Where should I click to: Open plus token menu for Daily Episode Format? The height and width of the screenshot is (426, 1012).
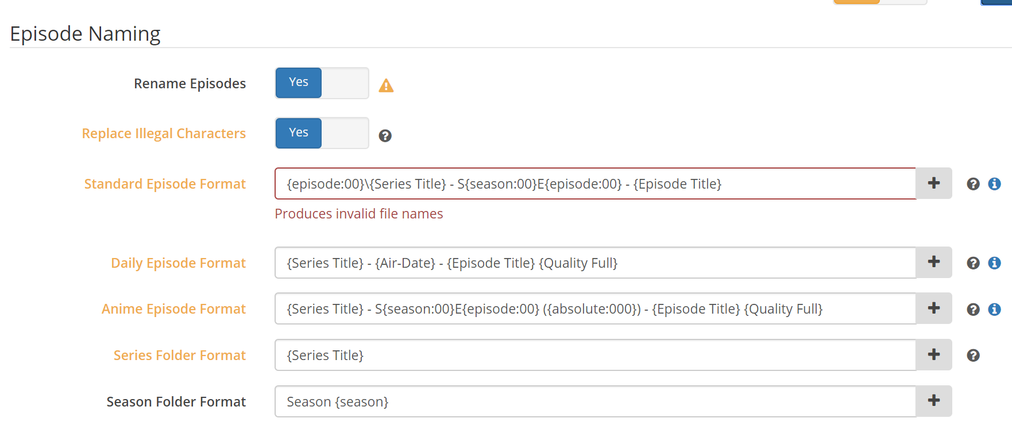934,263
